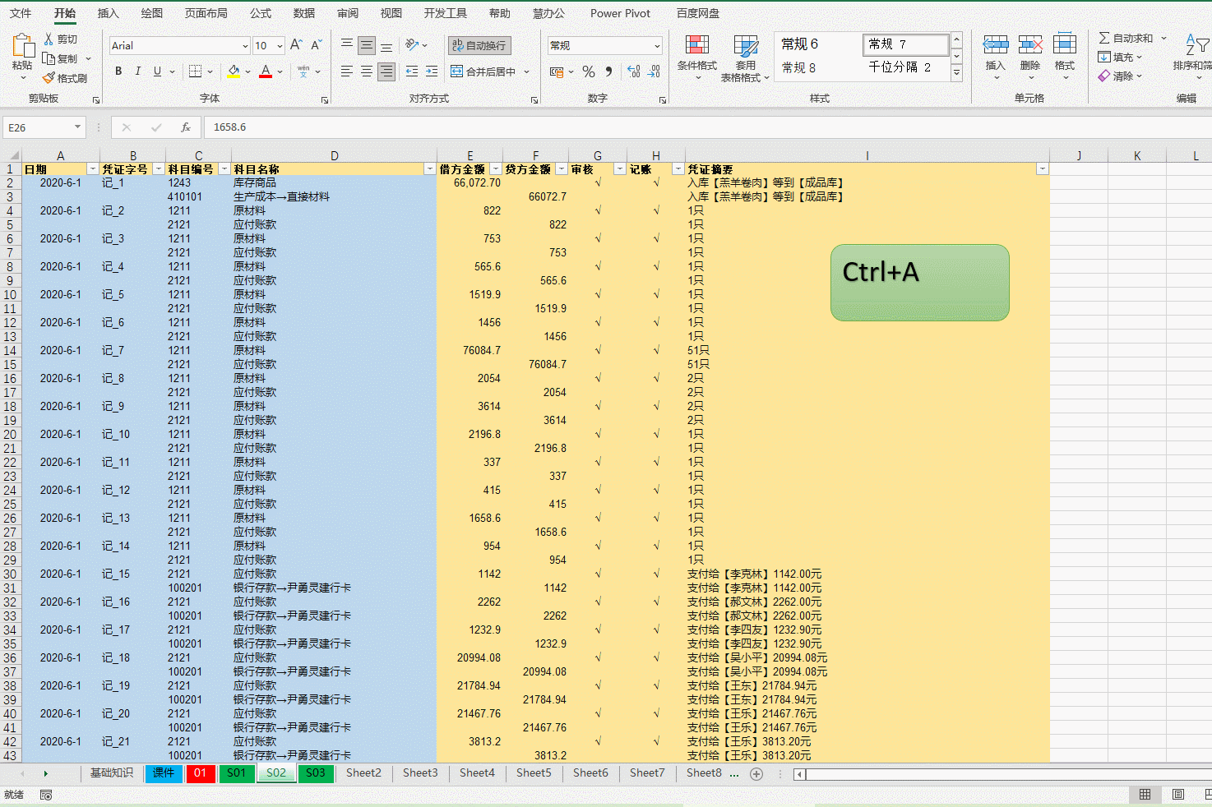Toggle Italic formatting
1212x807 pixels.
point(137,71)
